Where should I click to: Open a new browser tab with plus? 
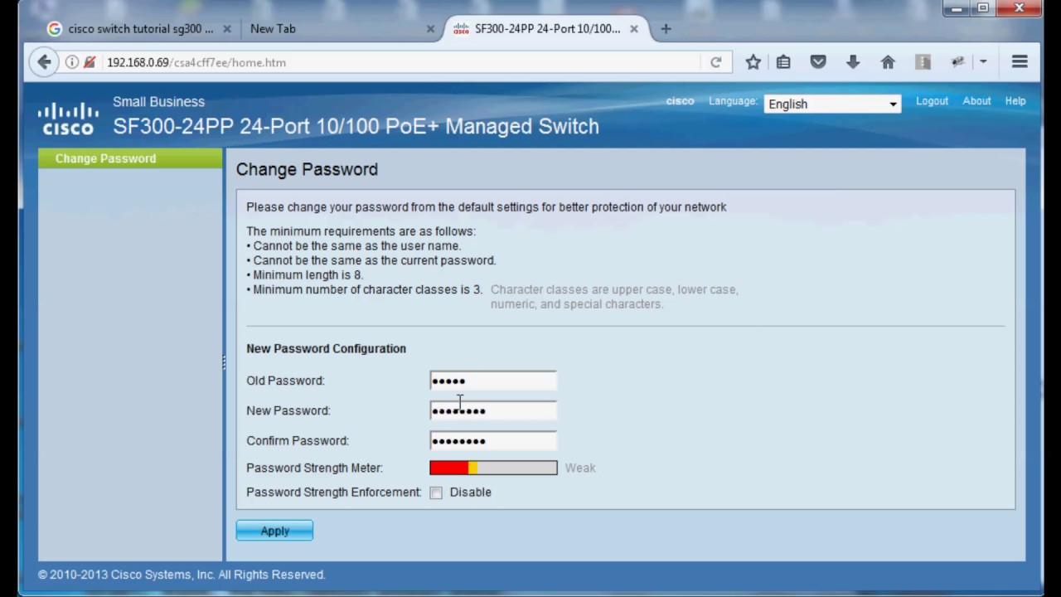666,28
